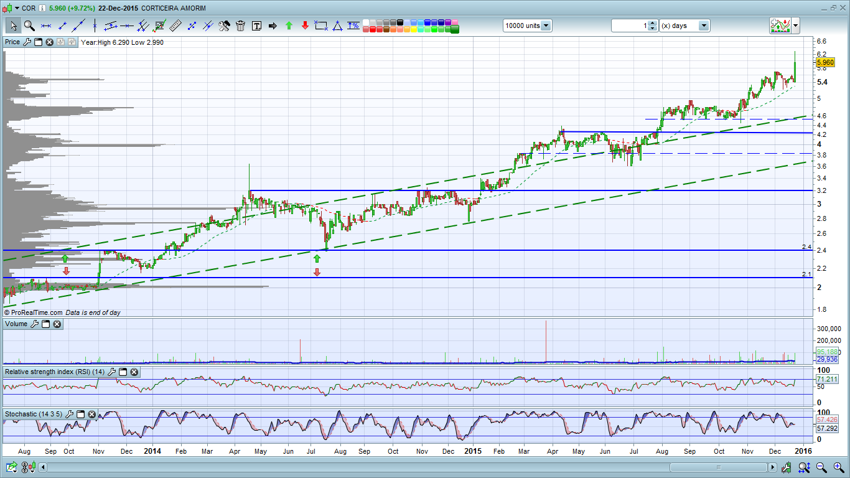
Task: Zoom out using bottom-right magnifier minus
Action: (x=821, y=467)
